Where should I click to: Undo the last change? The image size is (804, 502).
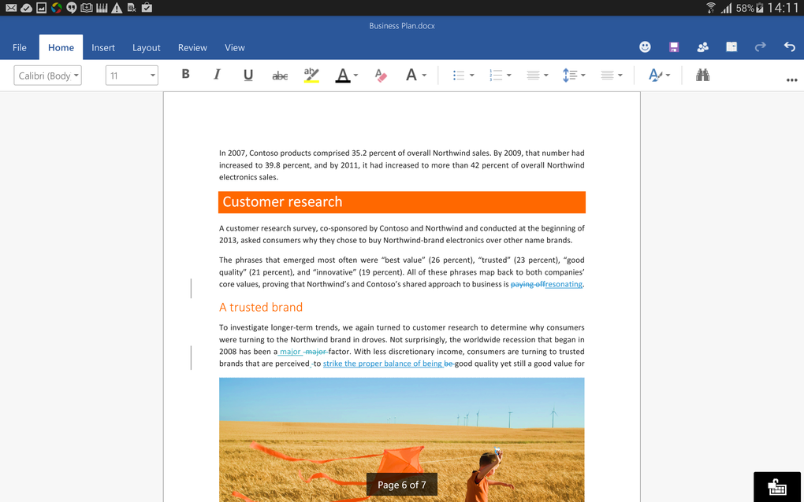[789, 46]
